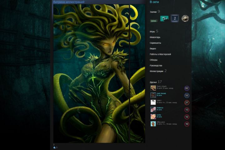The height and width of the screenshot is (150, 225).
Task: Click the friends count number 17
Action: [x=160, y=82]
